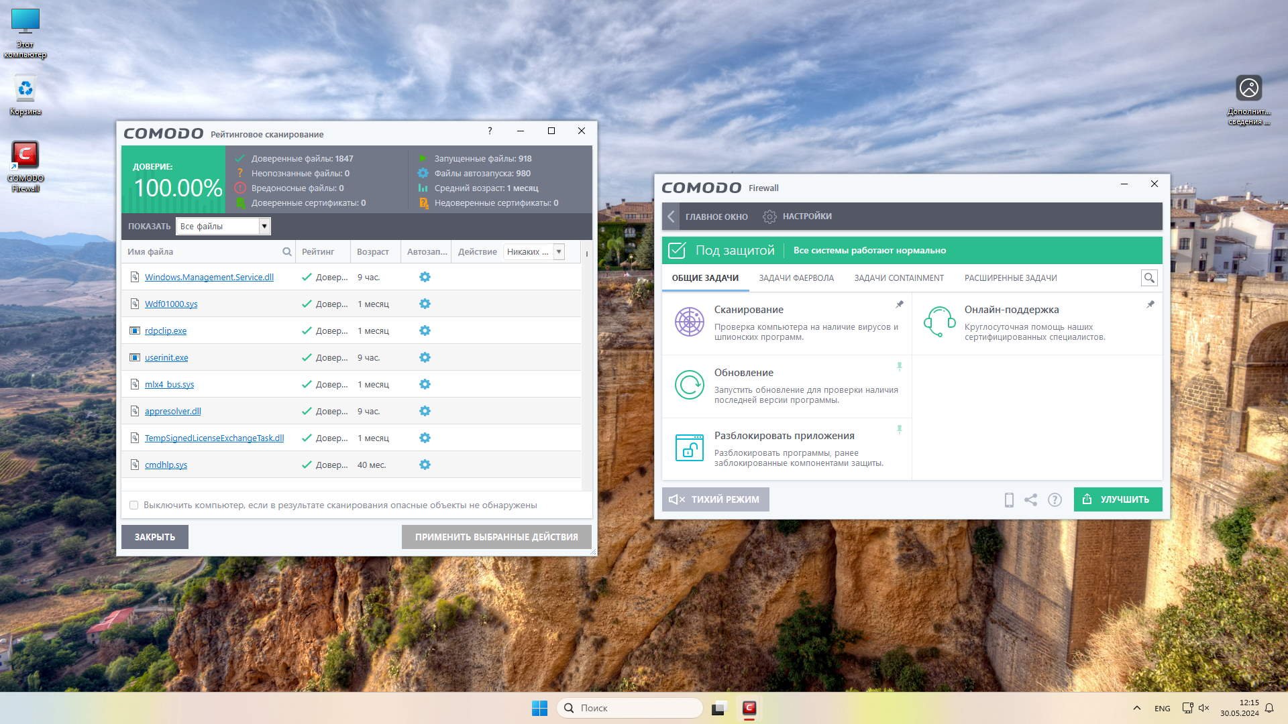
Task: Enable shutdown computer after scan checkbox
Action: (133, 505)
